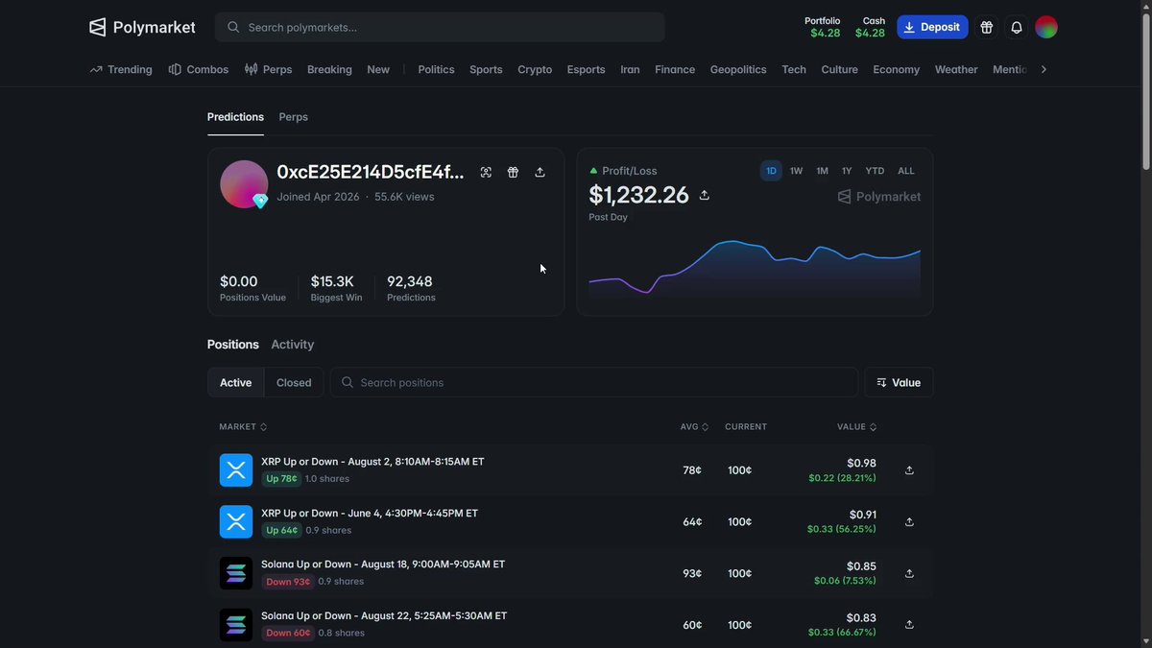Open the rewards gift icon beside Deposit
Screen dimensions: 1152x648
pos(986,27)
